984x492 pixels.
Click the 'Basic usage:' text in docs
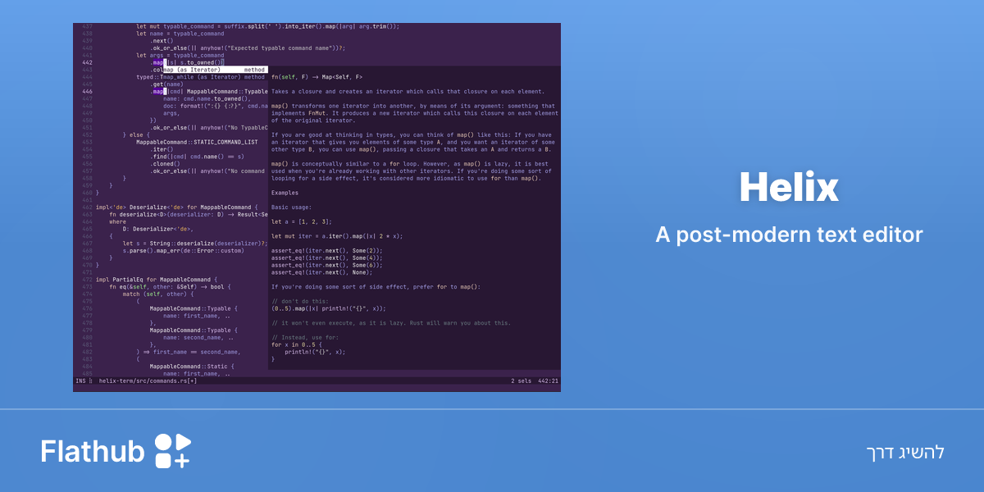(291, 207)
